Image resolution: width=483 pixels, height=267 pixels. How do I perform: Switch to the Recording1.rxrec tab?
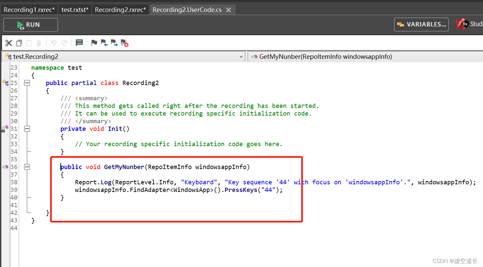(x=29, y=10)
